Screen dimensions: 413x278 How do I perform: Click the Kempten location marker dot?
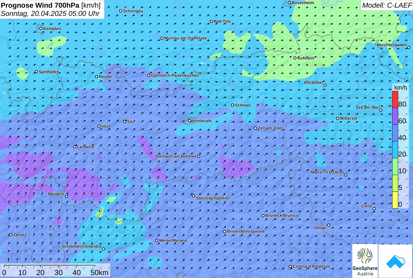[x=41, y=29]
